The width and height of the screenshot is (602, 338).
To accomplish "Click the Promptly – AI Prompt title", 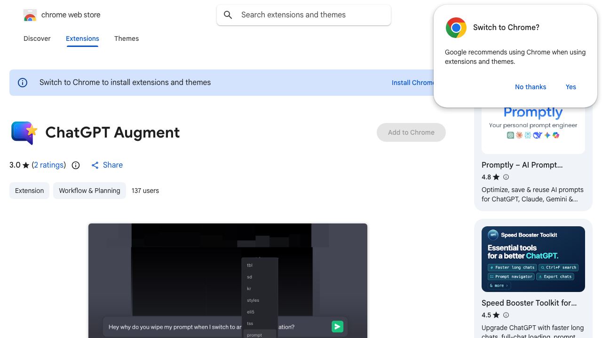I will pos(522,165).
